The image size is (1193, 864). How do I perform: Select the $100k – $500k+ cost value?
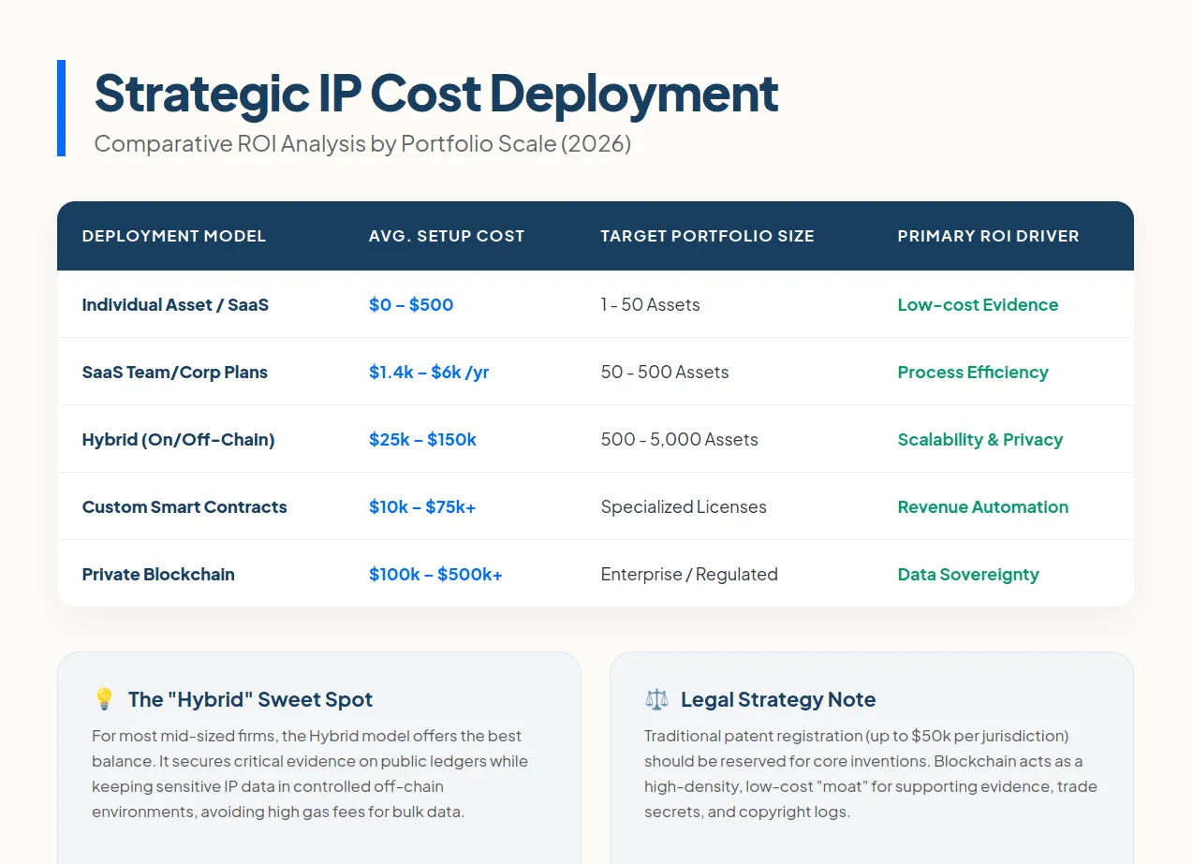tap(435, 575)
